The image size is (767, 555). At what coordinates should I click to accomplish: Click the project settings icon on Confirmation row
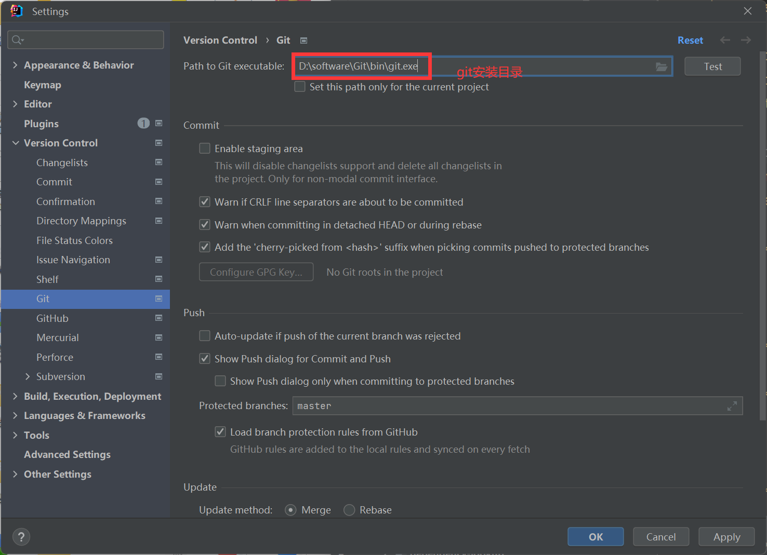pos(159,201)
